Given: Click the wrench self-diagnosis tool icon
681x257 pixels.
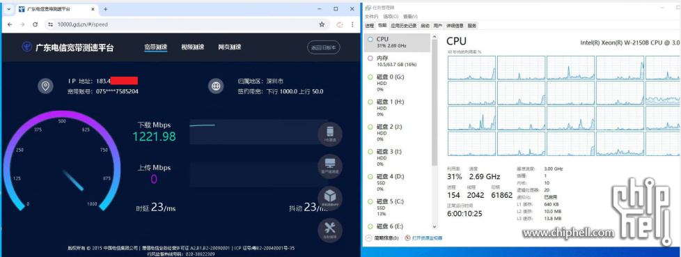Looking at the screenshot, I should click(330, 230).
